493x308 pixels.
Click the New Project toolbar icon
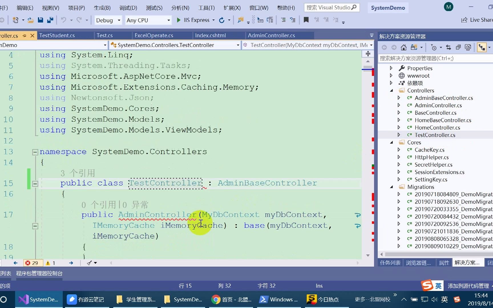coord(15,20)
